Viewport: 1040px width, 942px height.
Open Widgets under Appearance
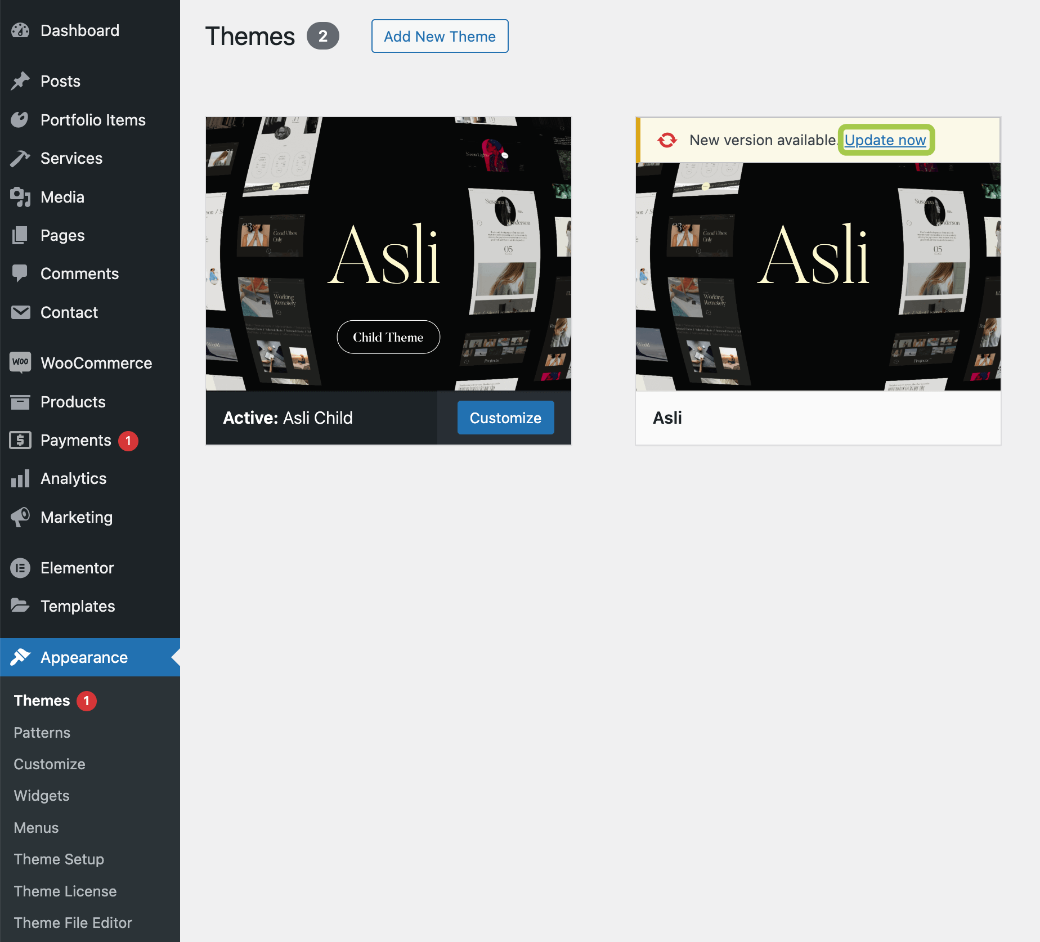[42, 796]
